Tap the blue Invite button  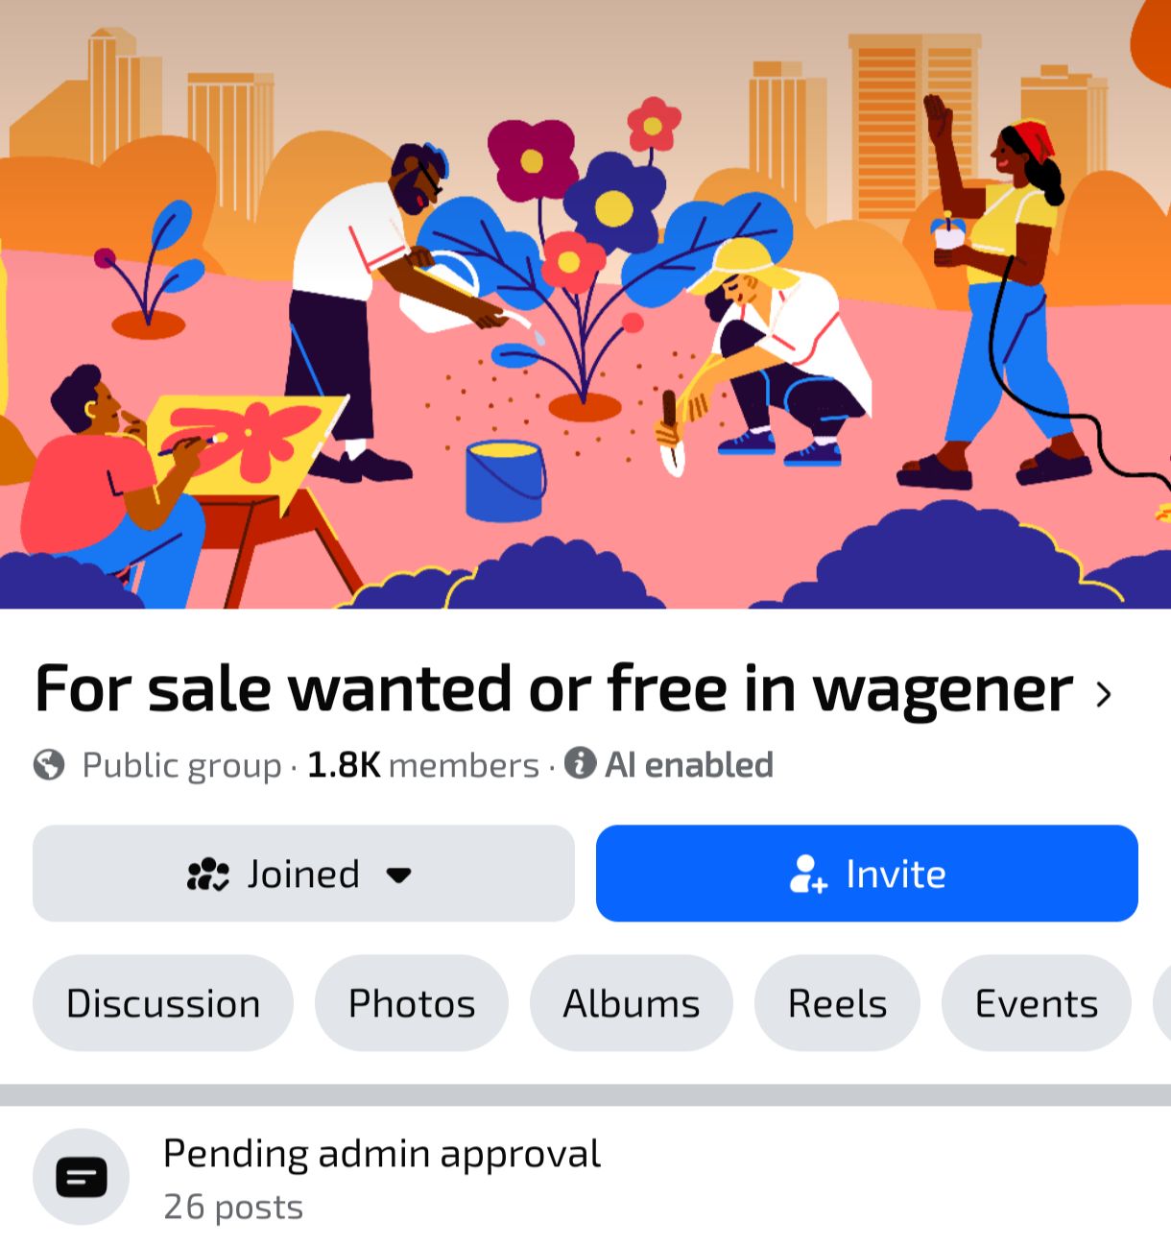point(867,874)
